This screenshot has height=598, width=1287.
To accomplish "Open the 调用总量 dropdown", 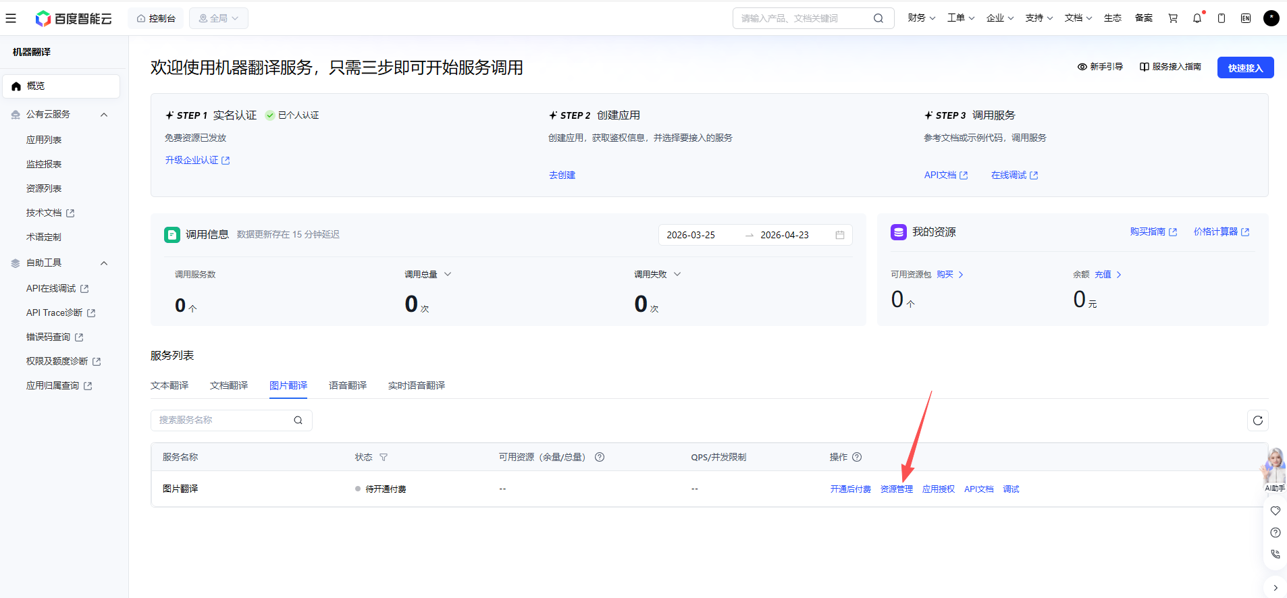I will click(x=427, y=275).
